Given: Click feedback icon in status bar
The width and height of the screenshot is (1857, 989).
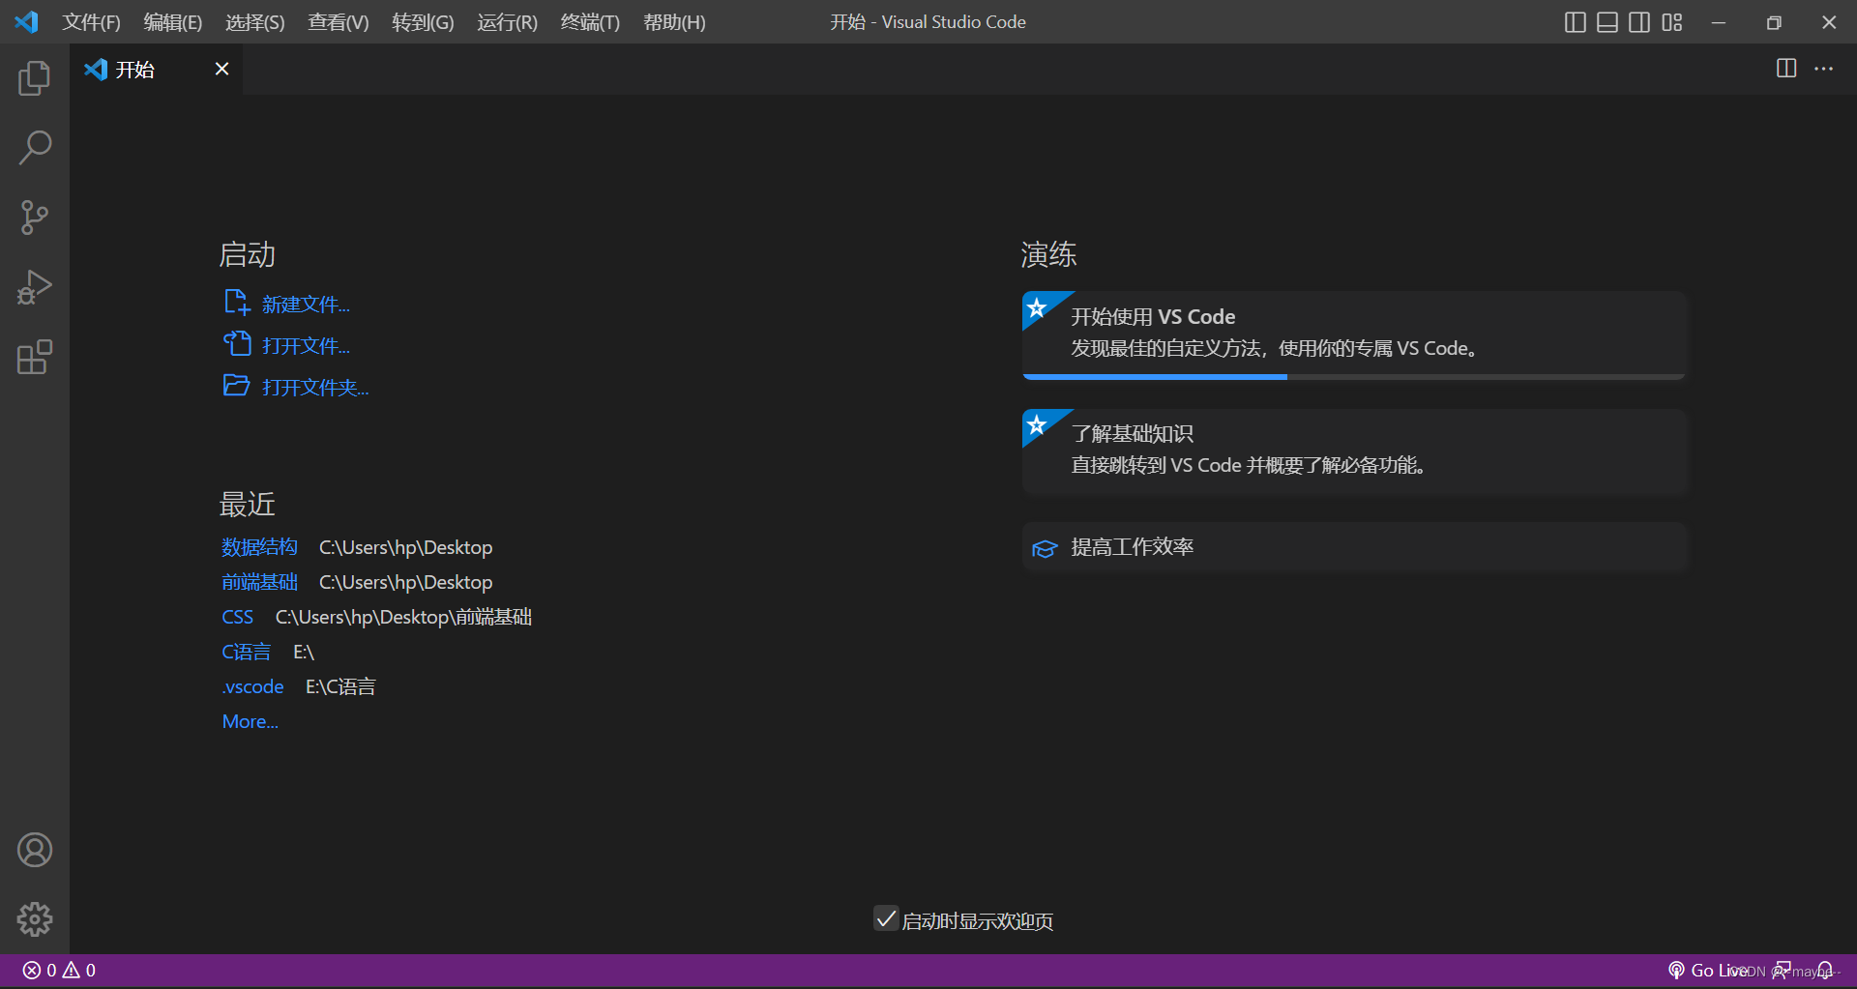Looking at the screenshot, I should click(1781, 970).
